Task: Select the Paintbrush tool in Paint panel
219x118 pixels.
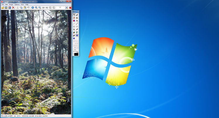Action: (77, 15)
